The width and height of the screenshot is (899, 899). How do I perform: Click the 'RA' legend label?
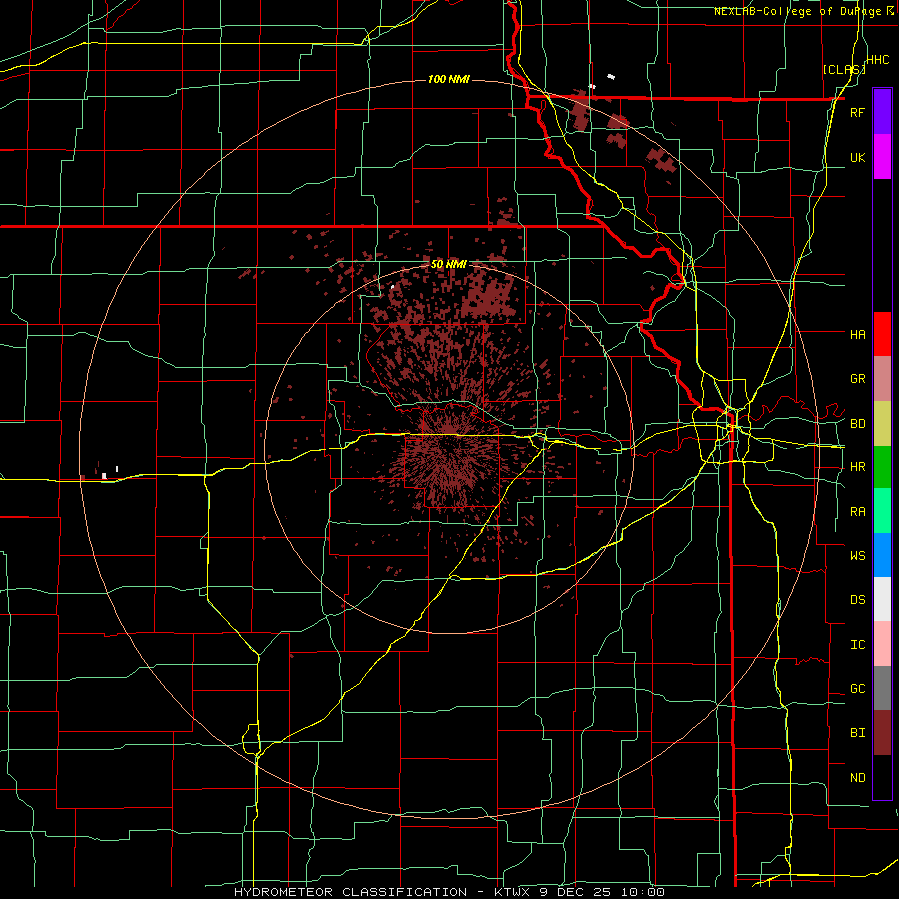(x=857, y=512)
